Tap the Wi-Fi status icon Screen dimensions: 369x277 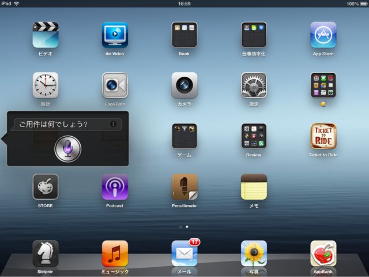point(16,3)
